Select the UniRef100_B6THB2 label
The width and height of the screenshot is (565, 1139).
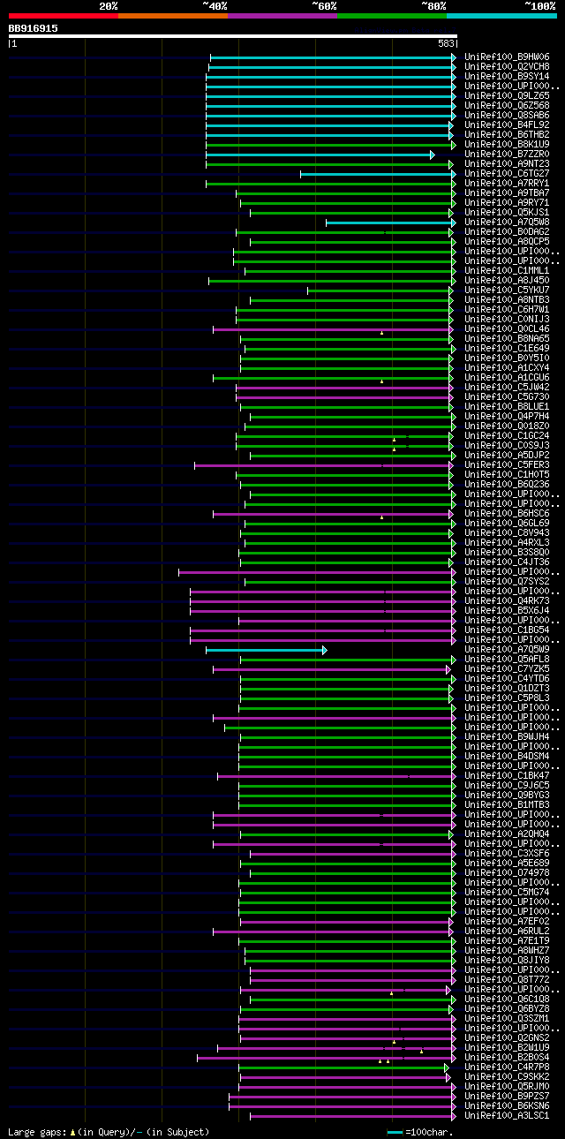pos(506,134)
